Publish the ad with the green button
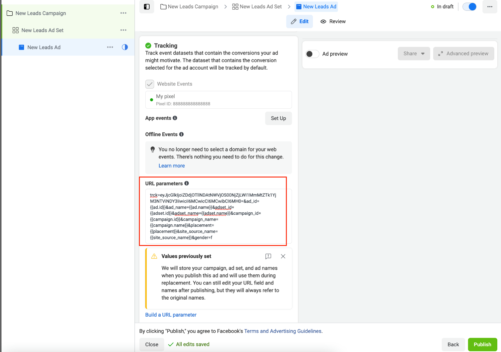The height and width of the screenshot is (352, 501). tap(483, 345)
